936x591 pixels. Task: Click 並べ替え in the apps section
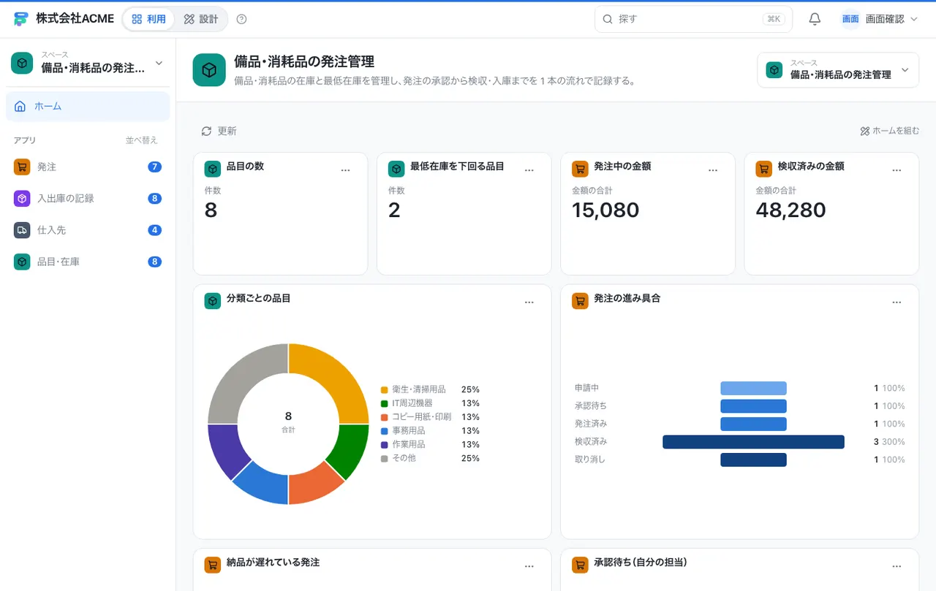pos(141,140)
